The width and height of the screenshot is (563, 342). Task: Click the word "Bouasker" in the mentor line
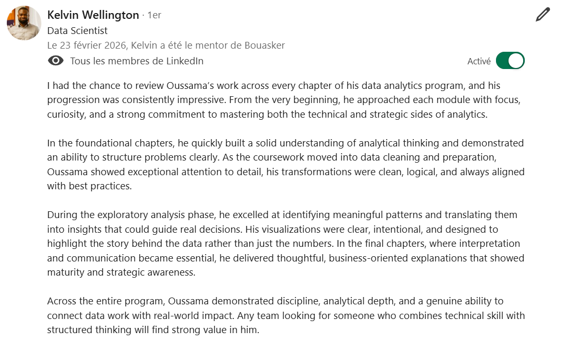coord(264,45)
